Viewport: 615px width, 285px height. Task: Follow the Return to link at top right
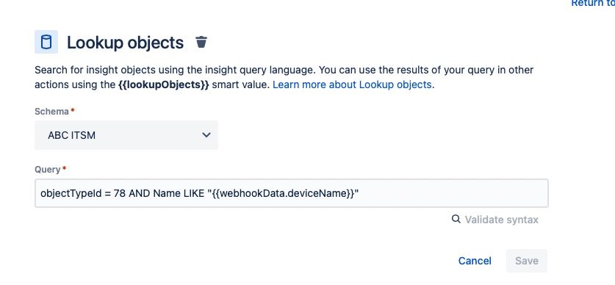[x=593, y=3]
